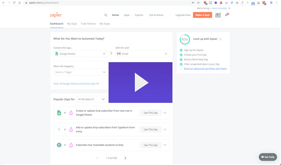Click the browser address bar

click(107, 3)
